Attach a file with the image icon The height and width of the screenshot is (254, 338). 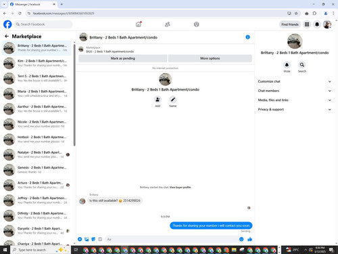(x=87, y=239)
